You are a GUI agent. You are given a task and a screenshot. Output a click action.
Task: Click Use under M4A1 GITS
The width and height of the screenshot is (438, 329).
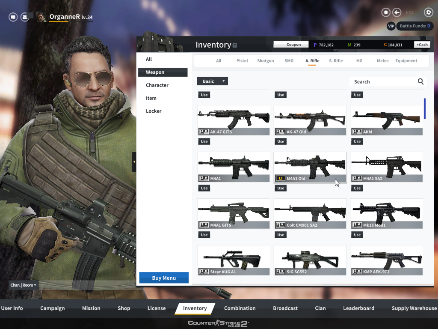click(204, 235)
